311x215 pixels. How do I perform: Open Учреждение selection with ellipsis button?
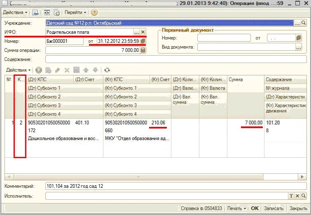297,23
